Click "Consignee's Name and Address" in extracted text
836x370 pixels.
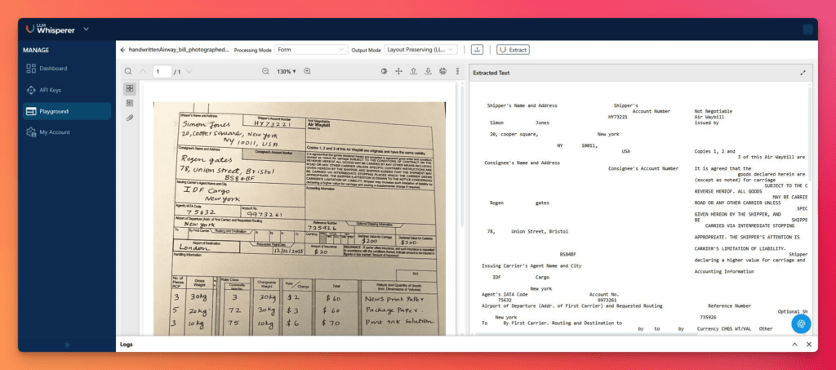[522, 163]
